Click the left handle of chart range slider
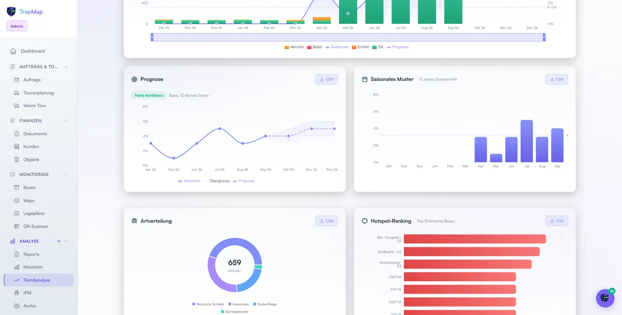Viewport: 622px width, 315px height. pos(152,37)
